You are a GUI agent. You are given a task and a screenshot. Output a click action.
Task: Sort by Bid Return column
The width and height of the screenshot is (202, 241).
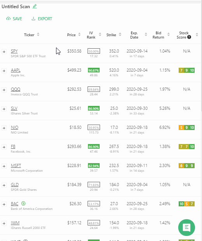(x=169, y=35)
